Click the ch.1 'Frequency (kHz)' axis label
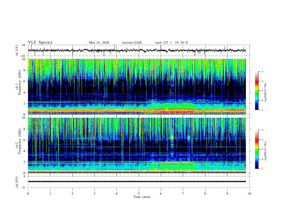281x217 pixels. [20, 82]
